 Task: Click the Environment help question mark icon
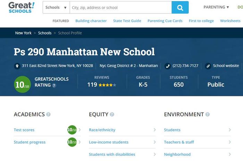(208, 114)
